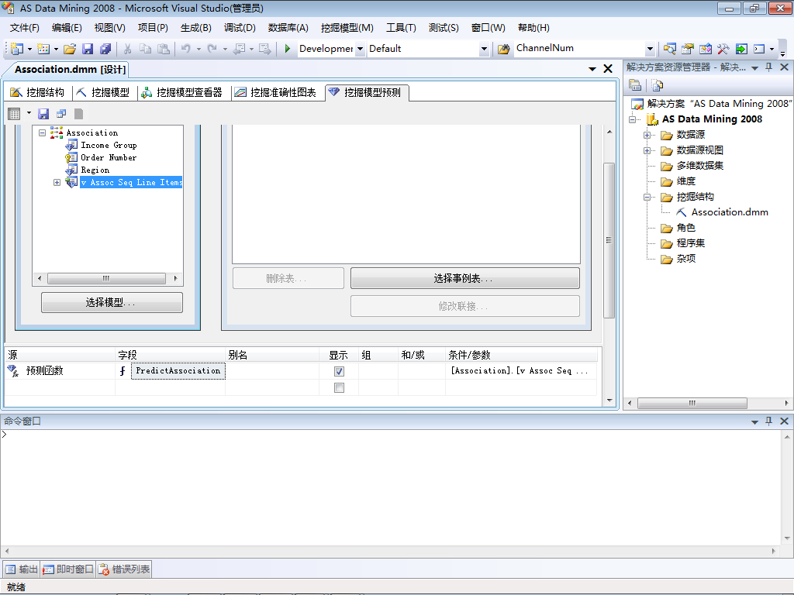The height and width of the screenshot is (595, 794).
Task: Click the Show All Files icon in Solution Explorer
Action: [658, 85]
